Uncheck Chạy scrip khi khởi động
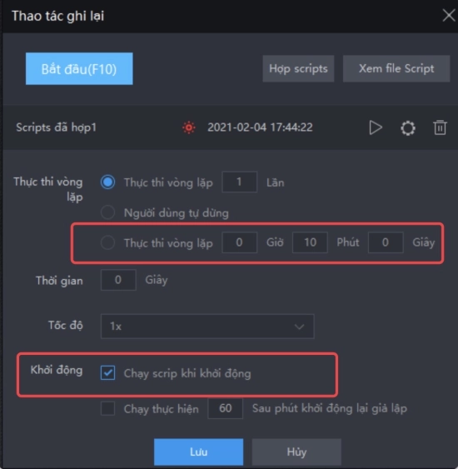Screen dimensions: 458x469 107,372
